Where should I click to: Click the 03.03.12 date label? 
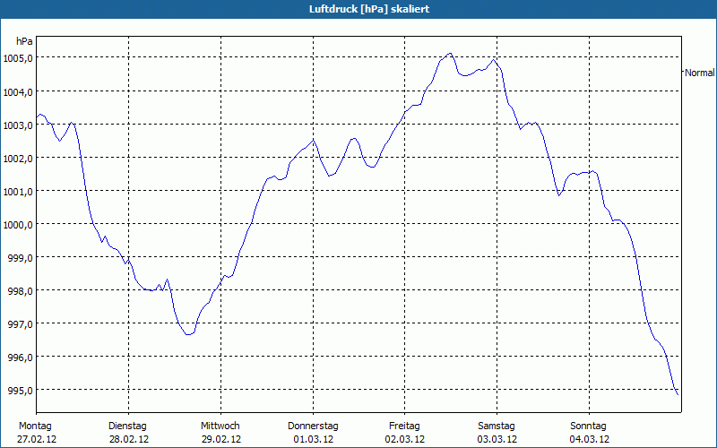tap(497, 439)
